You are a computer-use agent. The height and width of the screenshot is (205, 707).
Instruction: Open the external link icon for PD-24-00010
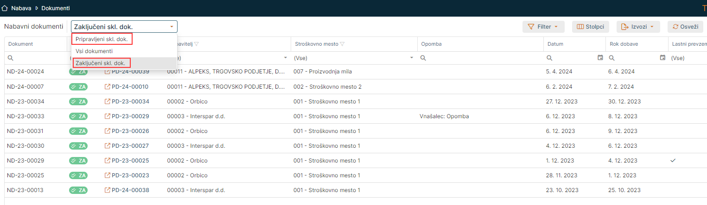[108, 87]
